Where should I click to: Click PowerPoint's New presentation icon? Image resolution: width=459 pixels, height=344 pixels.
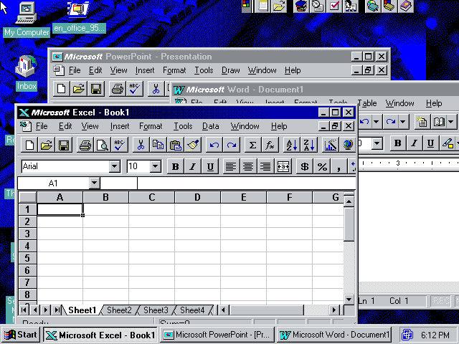[61, 89]
